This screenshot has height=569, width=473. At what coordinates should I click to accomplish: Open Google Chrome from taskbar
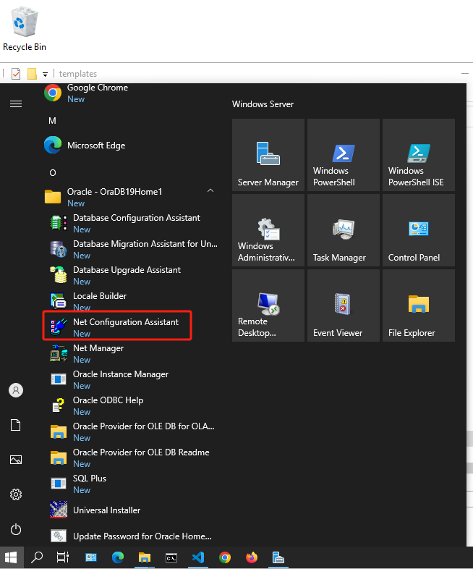click(225, 557)
